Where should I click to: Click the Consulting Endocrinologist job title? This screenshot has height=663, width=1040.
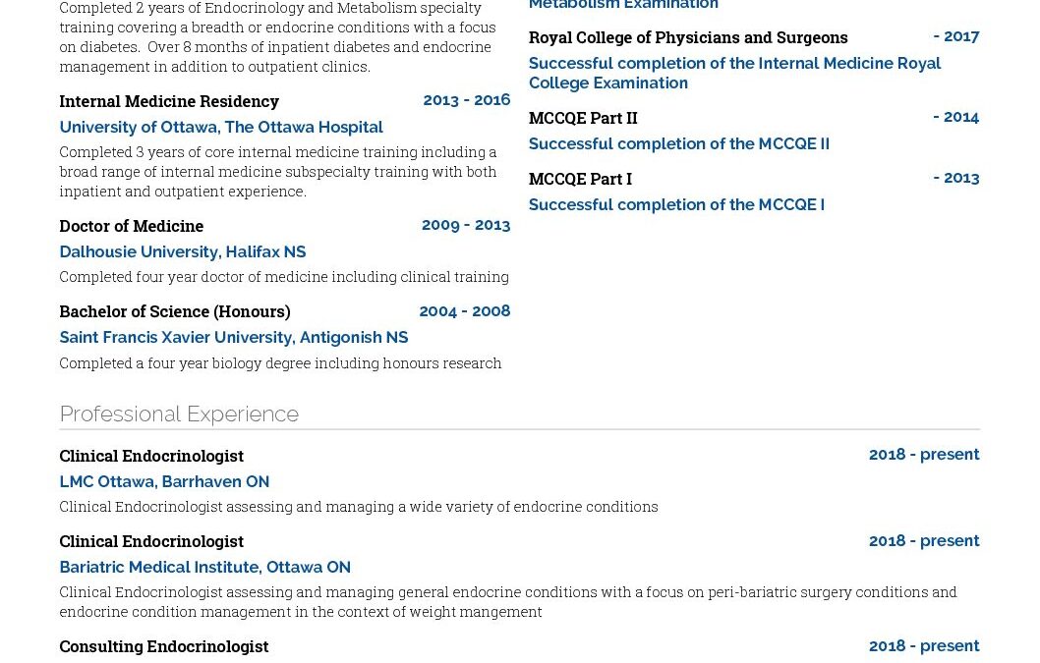[x=164, y=646]
